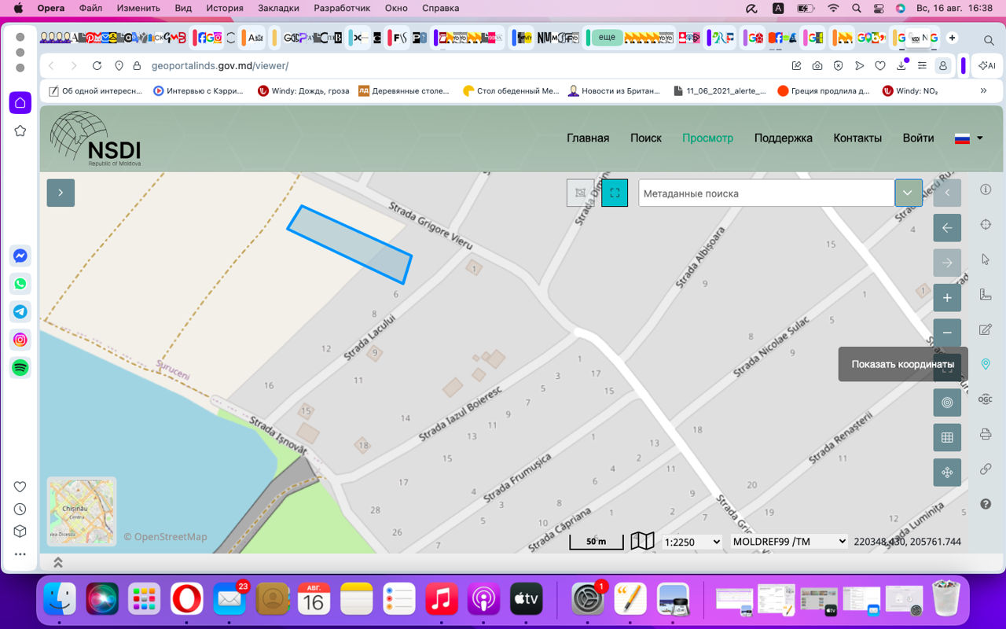
Task: Open a new browser tab with plus
Action: pyautogui.click(x=953, y=38)
